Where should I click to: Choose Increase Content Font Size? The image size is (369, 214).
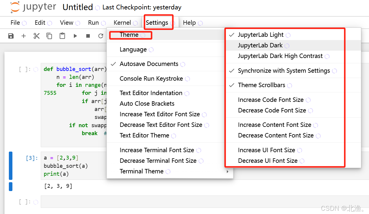pyautogui.click(x=294, y=125)
